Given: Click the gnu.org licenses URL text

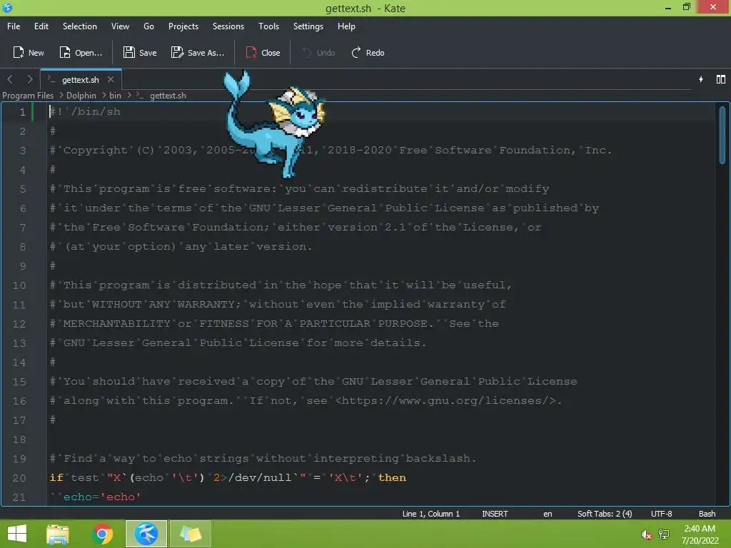Looking at the screenshot, I should (445, 401).
